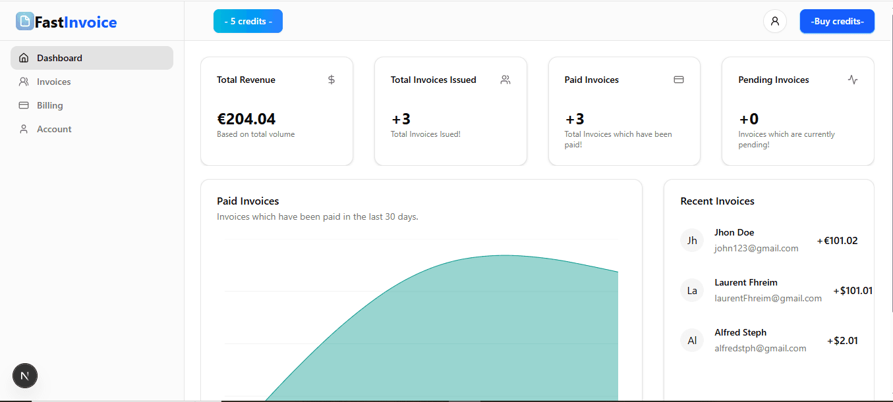Screen dimensions: 893x402
Task: Click the FastInvoice logo icon
Action: point(24,22)
